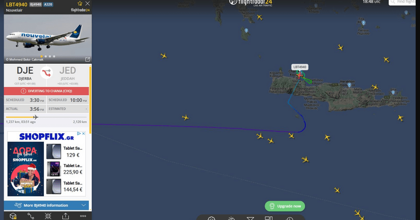Select the LBT4940 label on the map
Image resolution: width=420 pixels, height=220 pixels.
[x=300, y=67]
